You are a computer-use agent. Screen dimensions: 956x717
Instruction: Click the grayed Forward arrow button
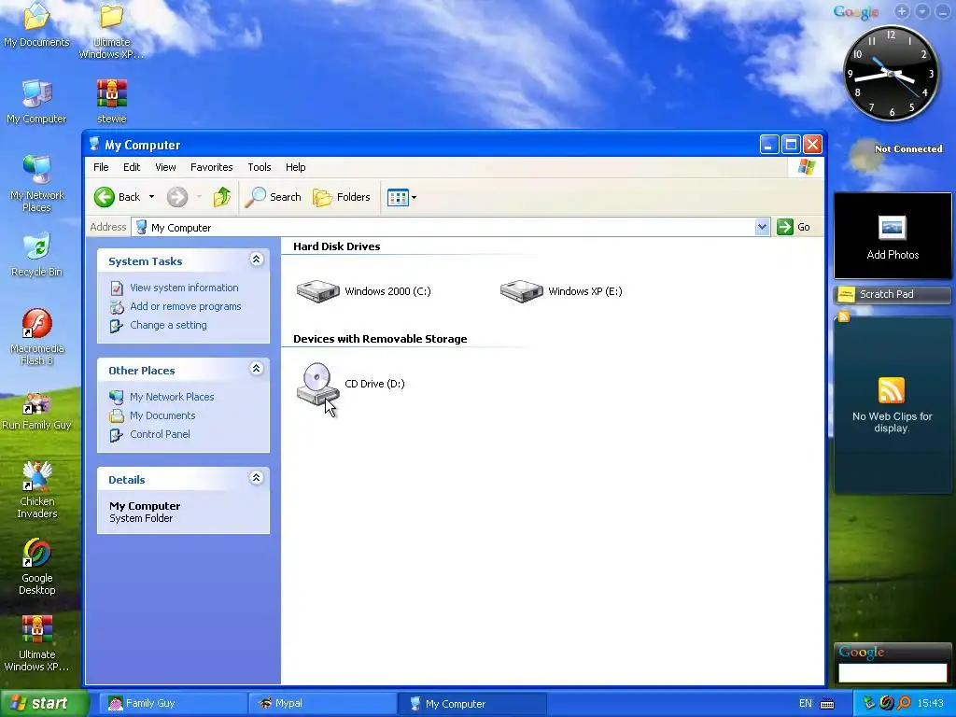click(x=176, y=197)
